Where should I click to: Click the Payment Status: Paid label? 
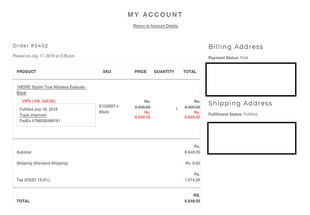click(228, 57)
